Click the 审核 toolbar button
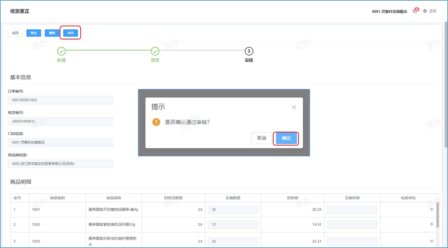 pos(71,33)
